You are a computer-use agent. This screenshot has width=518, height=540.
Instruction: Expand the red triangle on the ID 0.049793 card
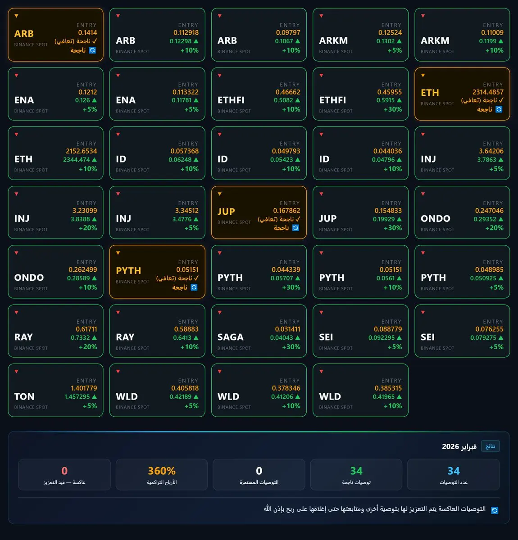point(220,135)
